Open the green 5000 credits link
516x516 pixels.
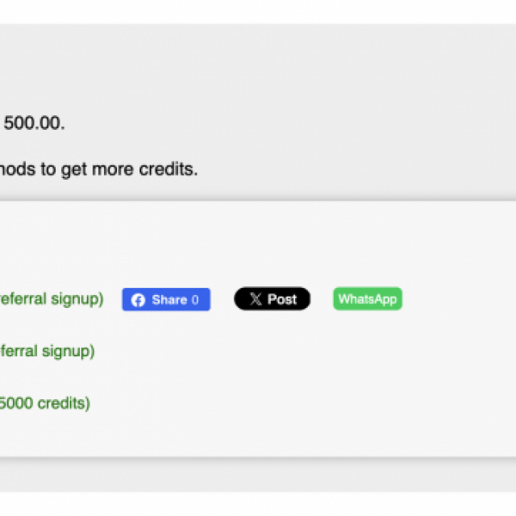pyautogui.click(x=45, y=403)
